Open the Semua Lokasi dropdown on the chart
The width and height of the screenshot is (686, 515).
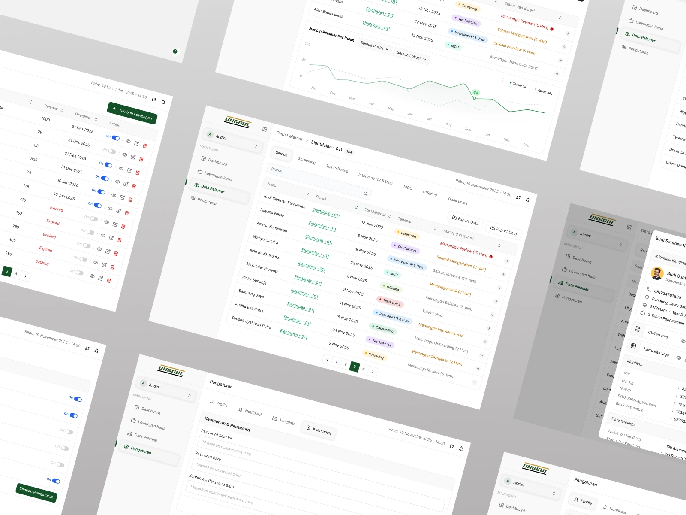point(411,56)
